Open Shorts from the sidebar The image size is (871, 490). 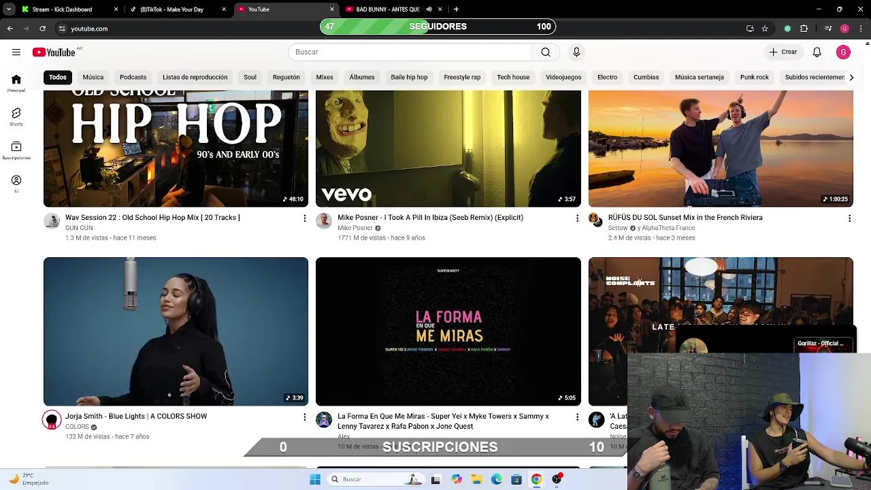click(16, 116)
